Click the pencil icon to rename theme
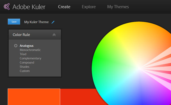 [x=53, y=22]
